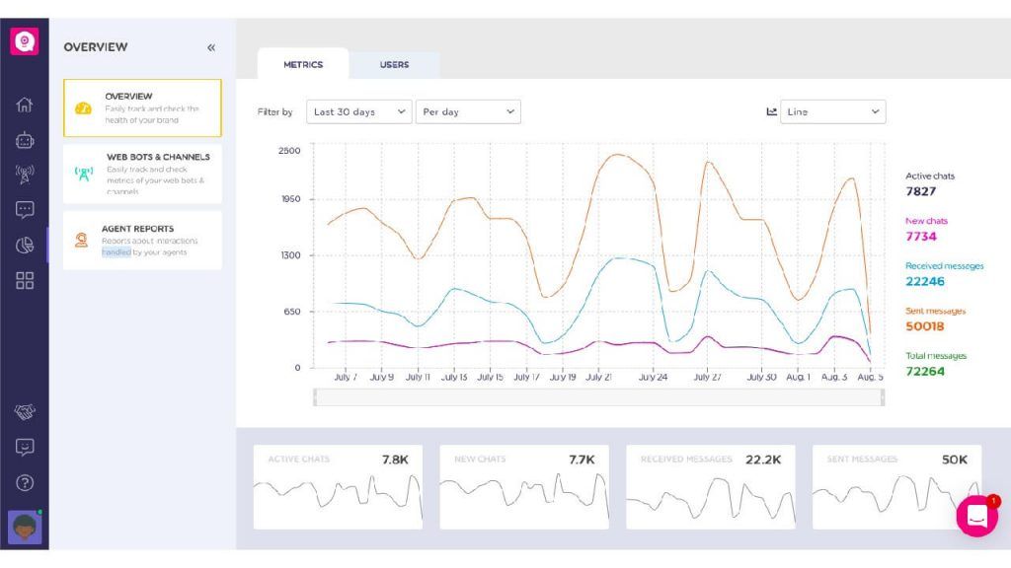Open the Home icon in sidebar
The height and width of the screenshot is (568, 1011).
point(25,105)
